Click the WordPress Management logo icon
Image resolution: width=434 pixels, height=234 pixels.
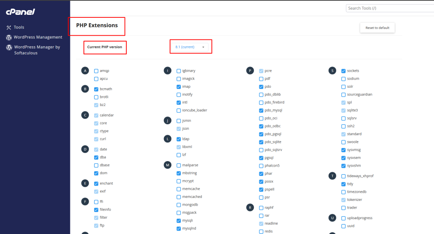click(x=9, y=37)
